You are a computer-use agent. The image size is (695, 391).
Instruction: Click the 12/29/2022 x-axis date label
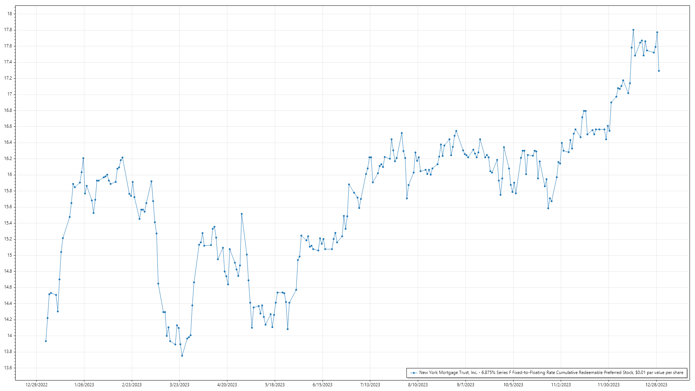[x=37, y=385]
